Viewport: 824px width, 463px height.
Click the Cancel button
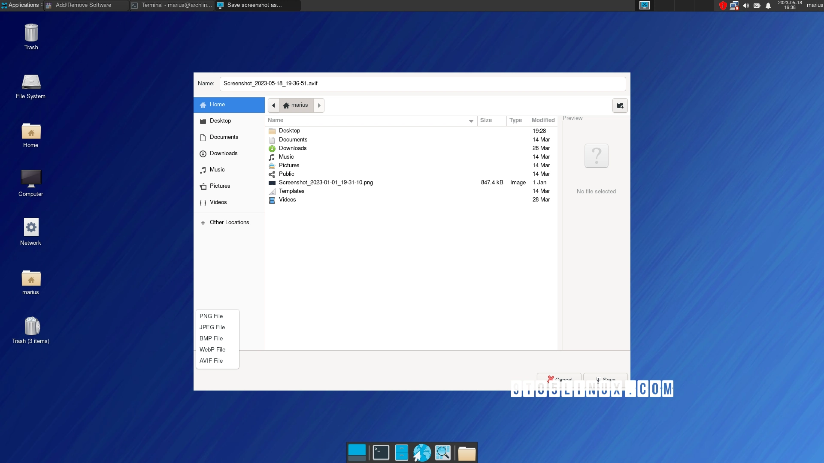[x=559, y=380]
